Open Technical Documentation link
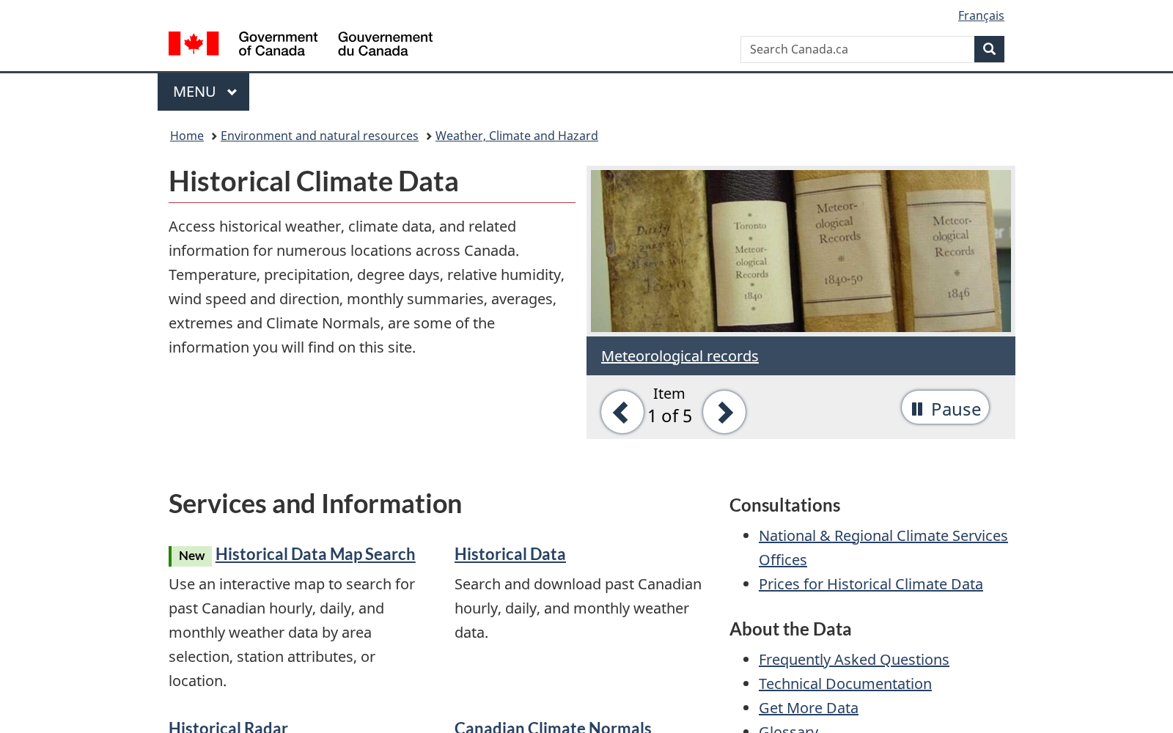 [x=845, y=684]
